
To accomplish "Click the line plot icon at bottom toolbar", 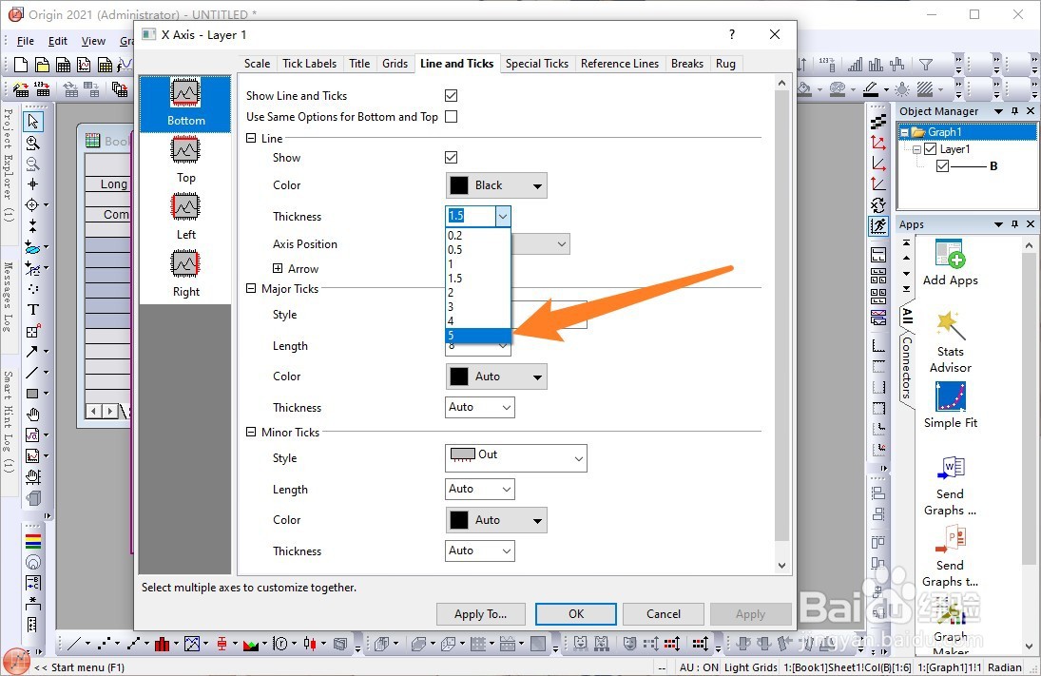I will [74, 643].
